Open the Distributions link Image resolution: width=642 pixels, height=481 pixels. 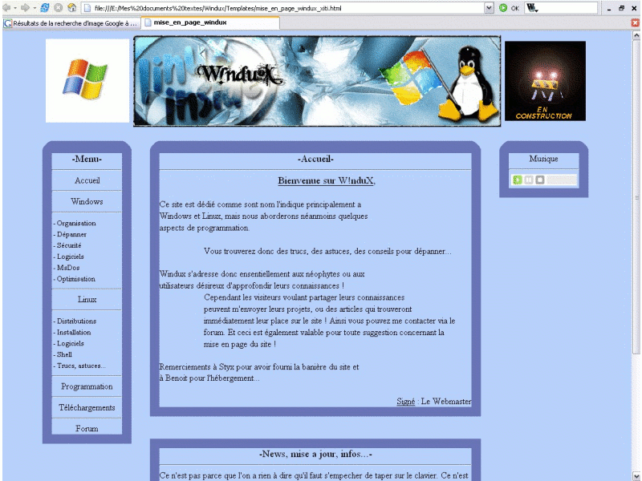tap(75, 321)
